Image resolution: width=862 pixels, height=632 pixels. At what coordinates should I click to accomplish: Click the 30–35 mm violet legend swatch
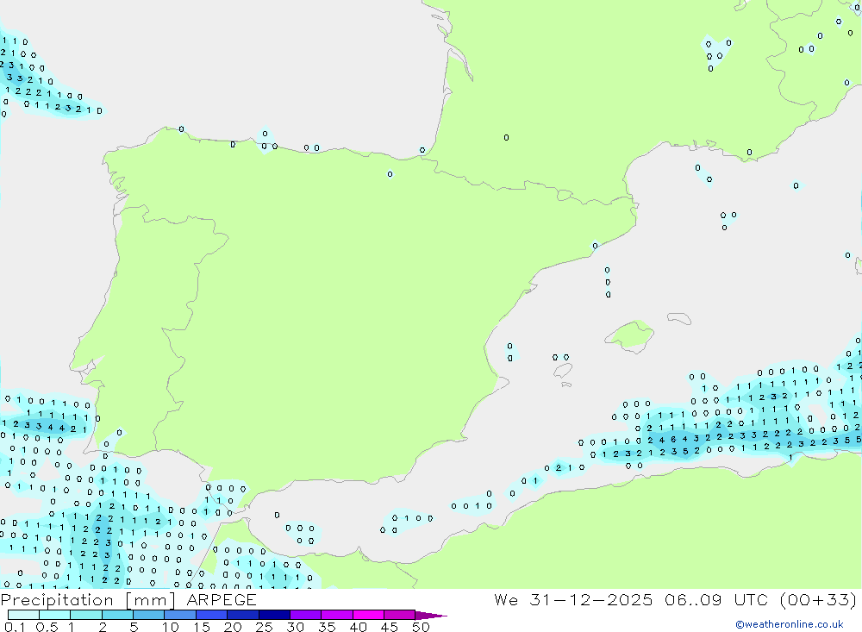[x=306, y=615]
